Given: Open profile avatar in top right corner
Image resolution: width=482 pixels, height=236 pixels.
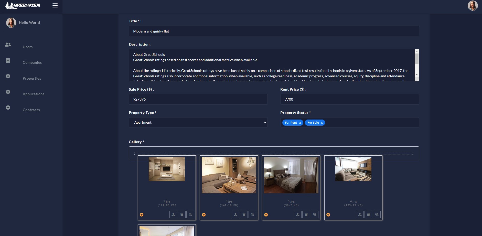Looking at the screenshot, I should [473, 6].
